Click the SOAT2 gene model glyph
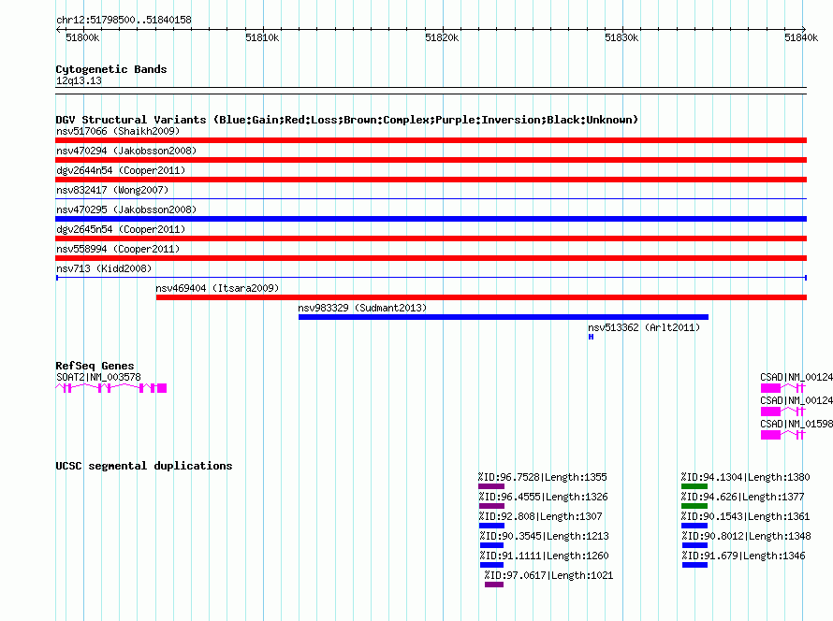The height and width of the screenshot is (621, 833). point(111,388)
